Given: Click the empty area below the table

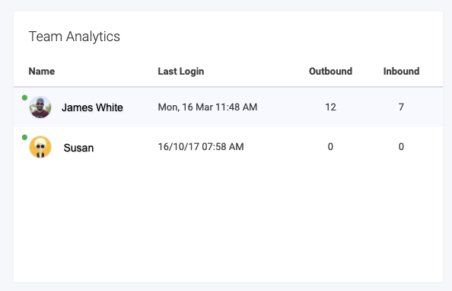Looking at the screenshot, I should click(228, 224).
